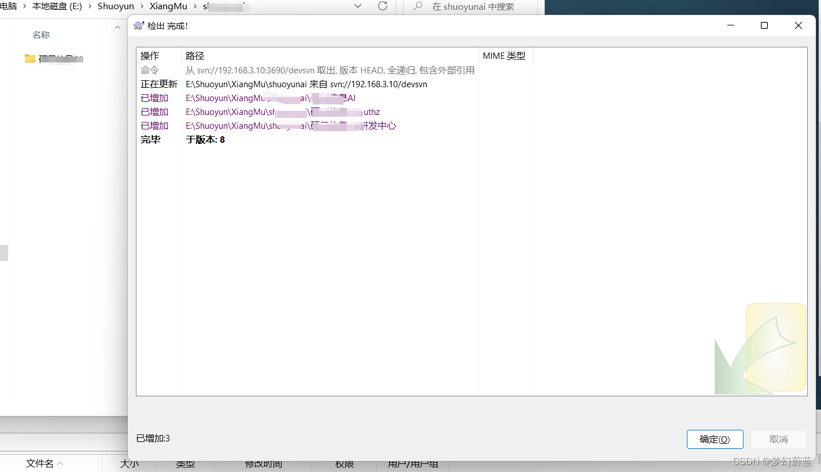This screenshot has height=472, width=821.
Task: Go to 本地磁盘 (E:) in breadcrumb
Action: 57,6
